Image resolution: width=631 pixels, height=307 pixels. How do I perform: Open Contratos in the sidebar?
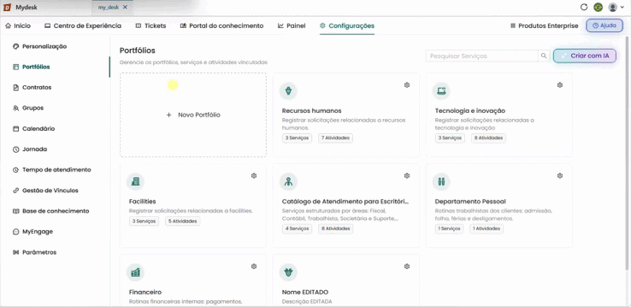pos(32,87)
